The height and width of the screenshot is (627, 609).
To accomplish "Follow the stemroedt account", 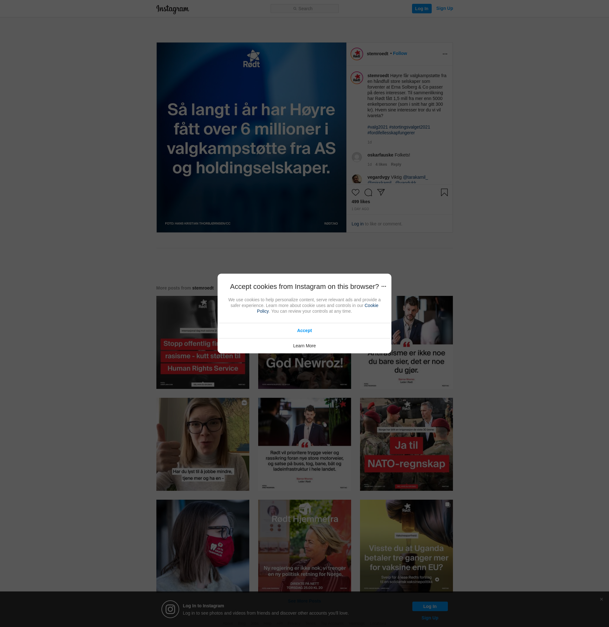I will [400, 53].
